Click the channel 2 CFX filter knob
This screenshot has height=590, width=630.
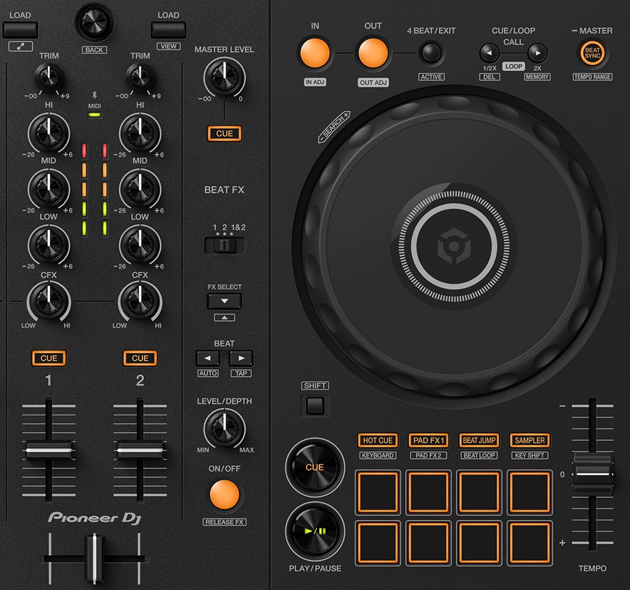pyautogui.click(x=140, y=302)
